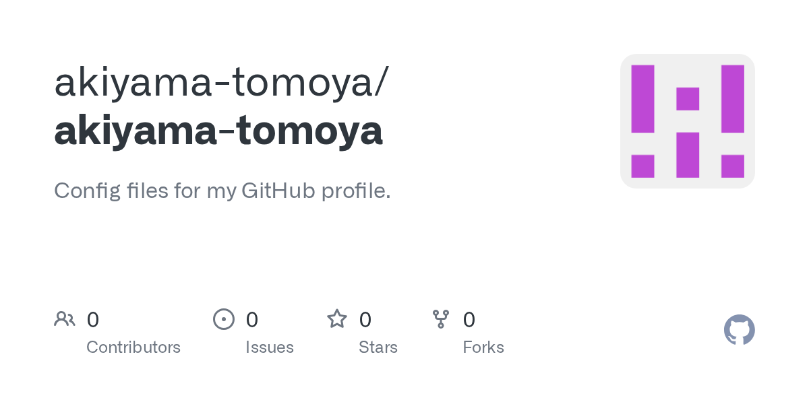This screenshot has width=809, height=404.
Task: Click the small center square in identicon
Action: (x=688, y=99)
